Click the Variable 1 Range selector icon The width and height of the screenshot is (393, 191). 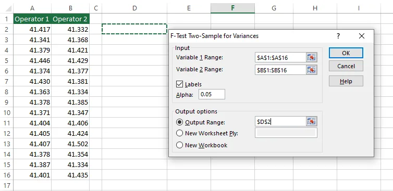coord(311,58)
